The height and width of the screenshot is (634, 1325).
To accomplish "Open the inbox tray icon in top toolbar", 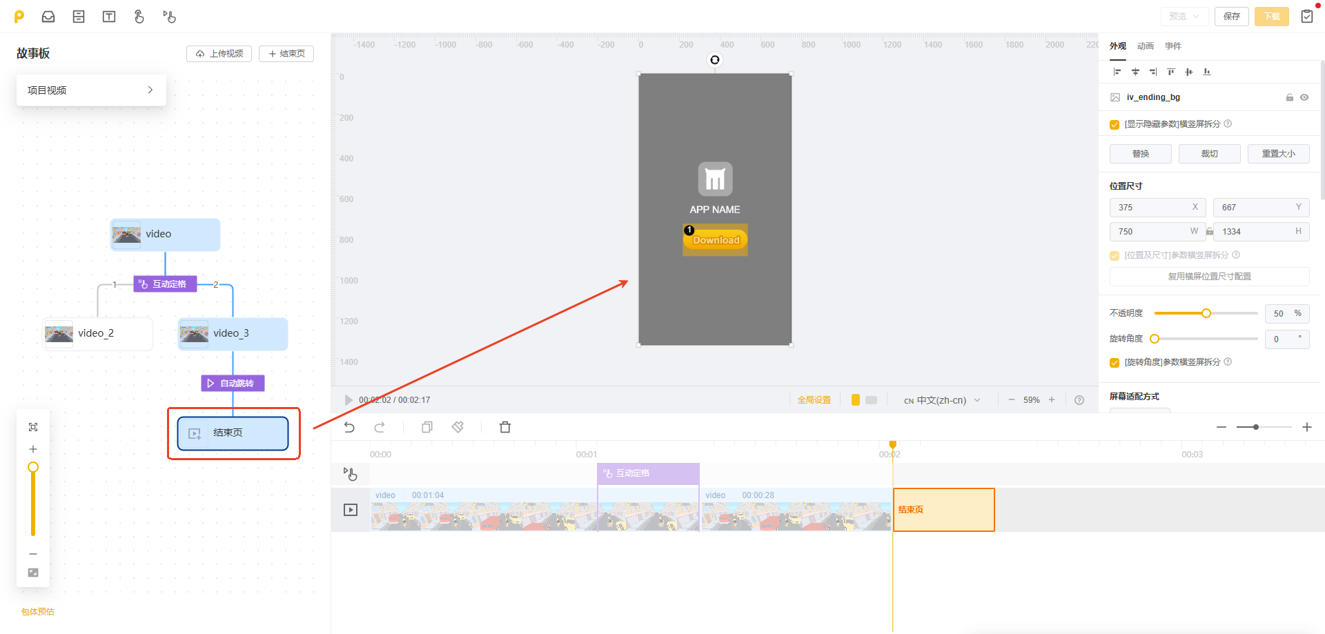I will (x=48, y=17).
